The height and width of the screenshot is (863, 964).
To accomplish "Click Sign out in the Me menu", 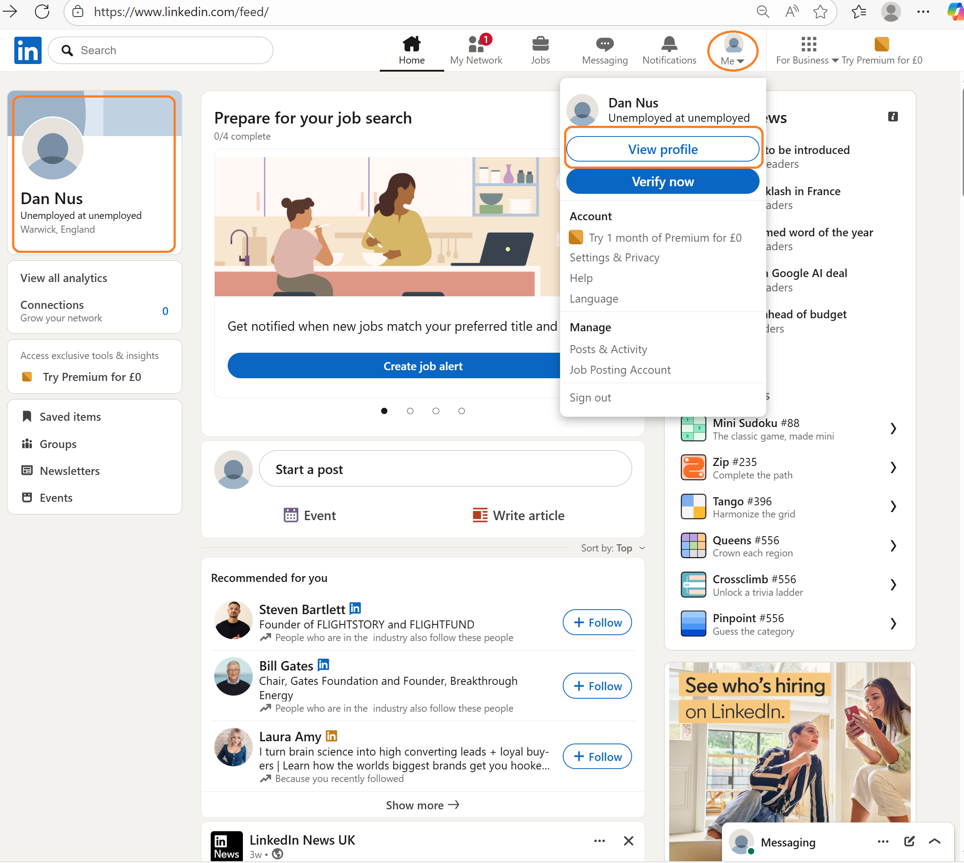I will coord(590,397).
